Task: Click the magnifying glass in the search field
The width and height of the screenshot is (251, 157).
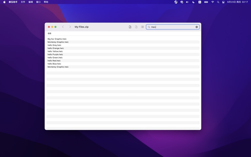Action: (x=149, y=27)
